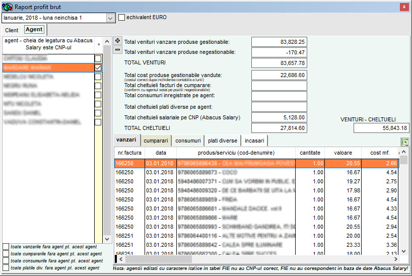Viewport: 412px width, 276px height.
Task: Select the Agent tab
Action: (x=34, y=29)
